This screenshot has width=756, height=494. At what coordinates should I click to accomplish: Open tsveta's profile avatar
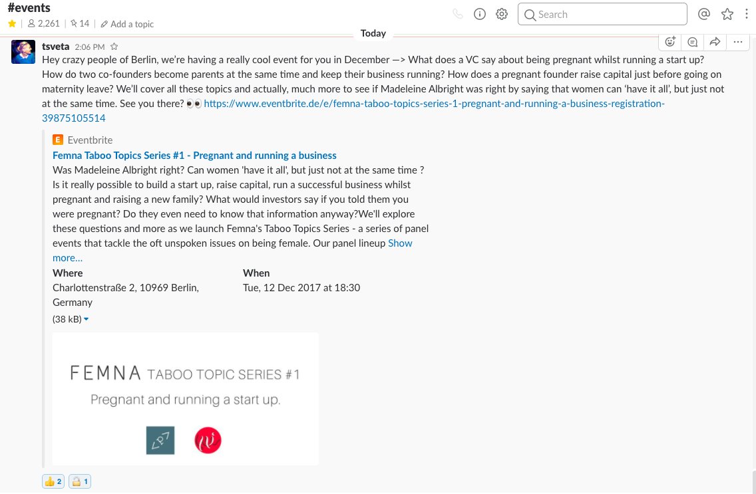(23, 52)
